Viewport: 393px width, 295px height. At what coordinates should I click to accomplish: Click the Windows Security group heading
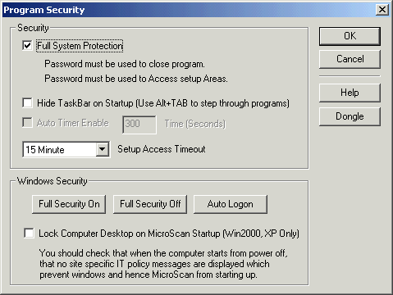pos(52,181)
